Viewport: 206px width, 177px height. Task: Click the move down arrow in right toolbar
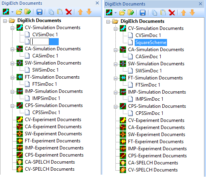tap(192, 13)
